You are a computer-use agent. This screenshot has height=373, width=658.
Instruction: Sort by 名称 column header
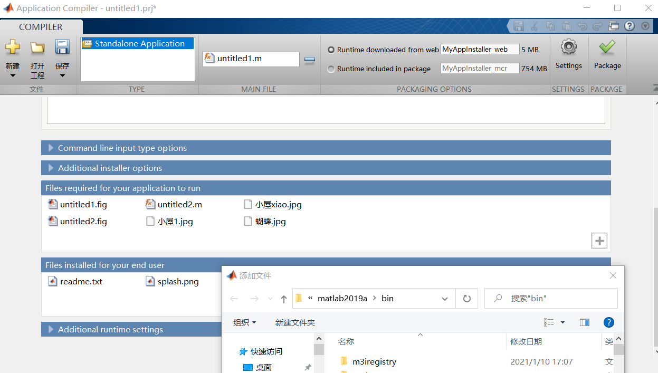coord(346,341)
